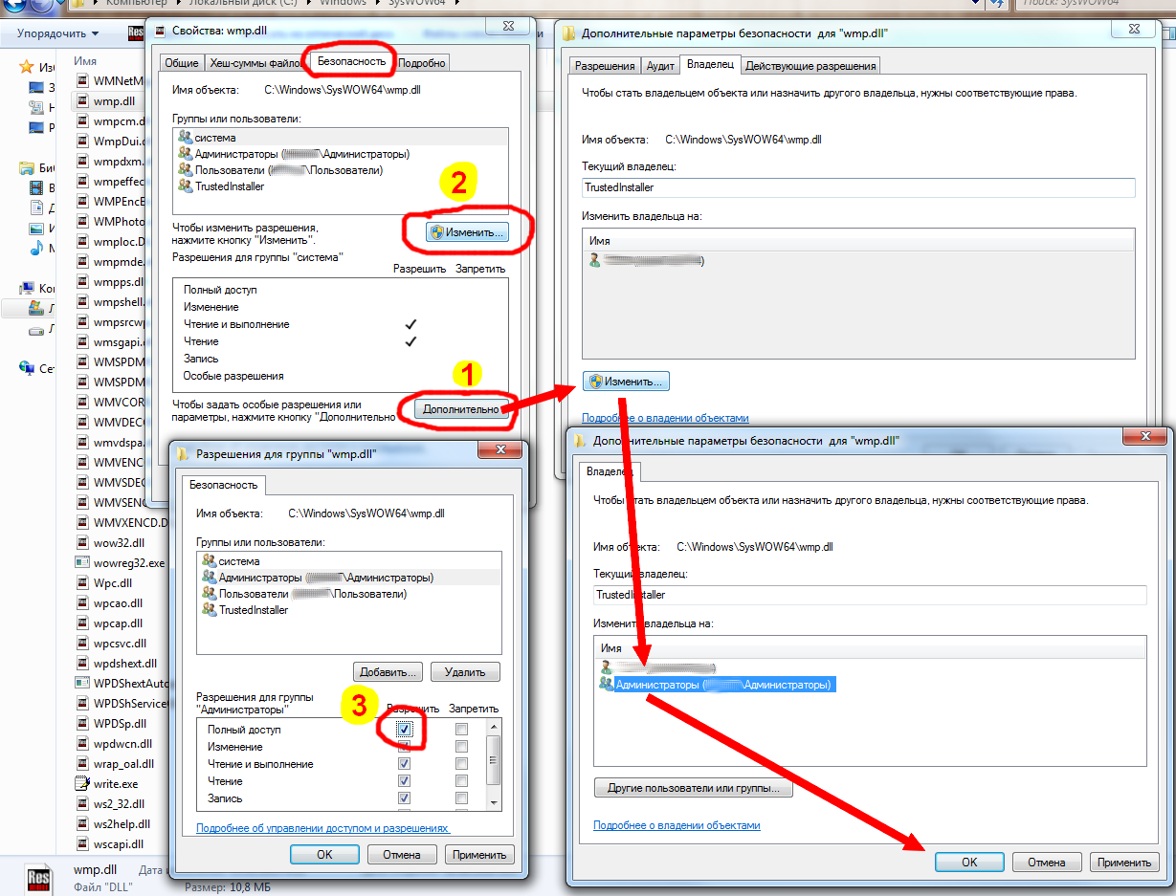The image size is (1176, 896).
Task: Switch to the Хеш-суммы файлов tab
Action: 255,63
